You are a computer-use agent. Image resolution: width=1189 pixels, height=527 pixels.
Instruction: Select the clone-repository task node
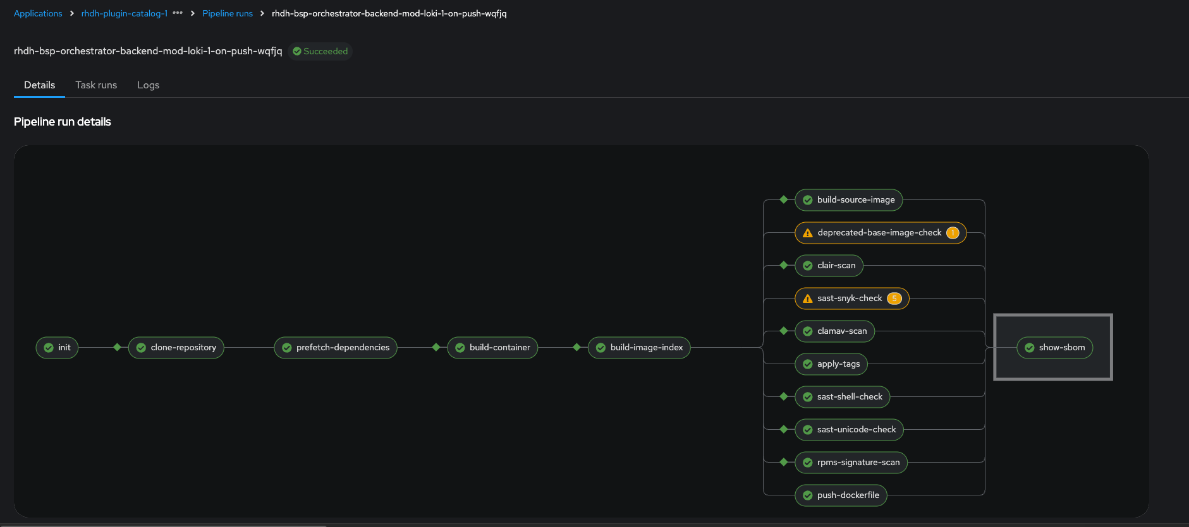(176, 348)
